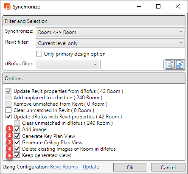
Task: Open the dRofus filter dropdown
Action: [67, 65]
